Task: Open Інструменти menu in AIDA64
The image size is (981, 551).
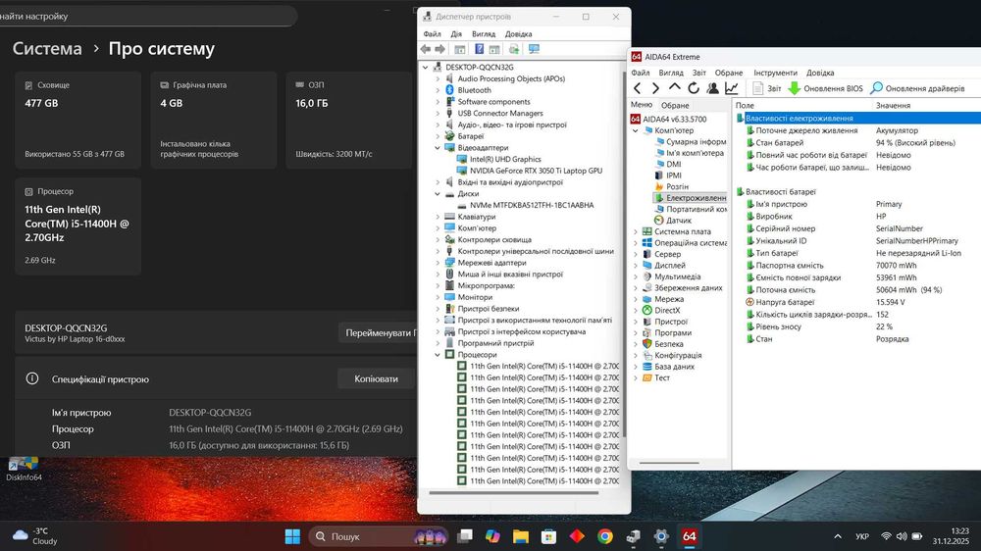Action: (775, 73)
